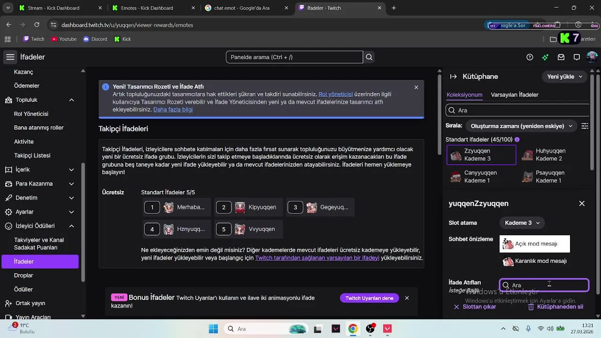Screen dimensions: 601x338
Task: Click follower emote slot 1 Merhaba
Action: click(x=177, y=207)
